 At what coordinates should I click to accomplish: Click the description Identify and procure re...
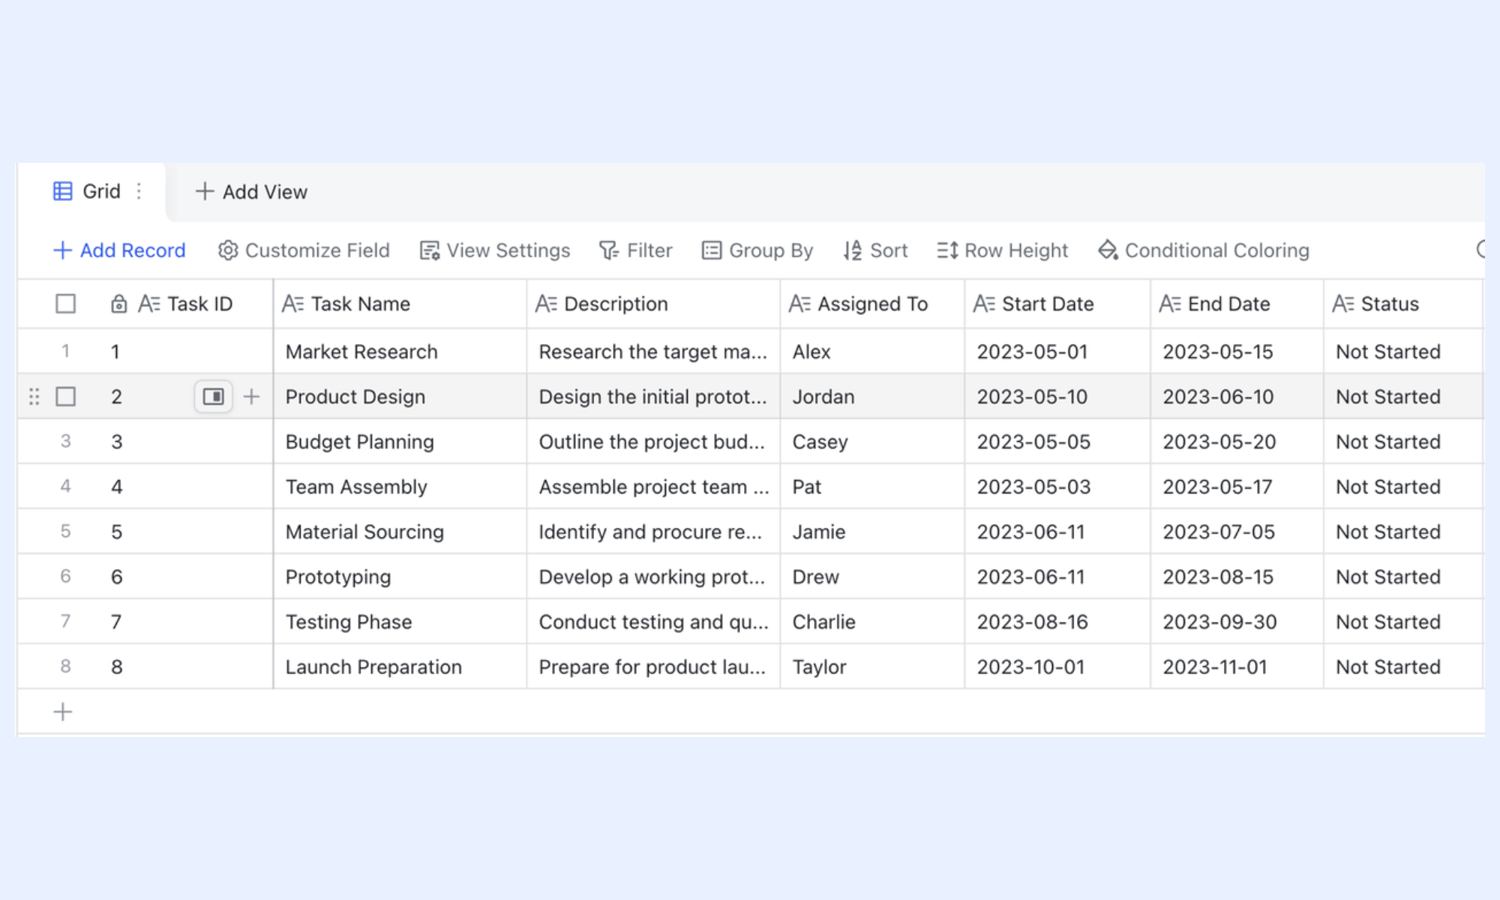pos(654,532)
